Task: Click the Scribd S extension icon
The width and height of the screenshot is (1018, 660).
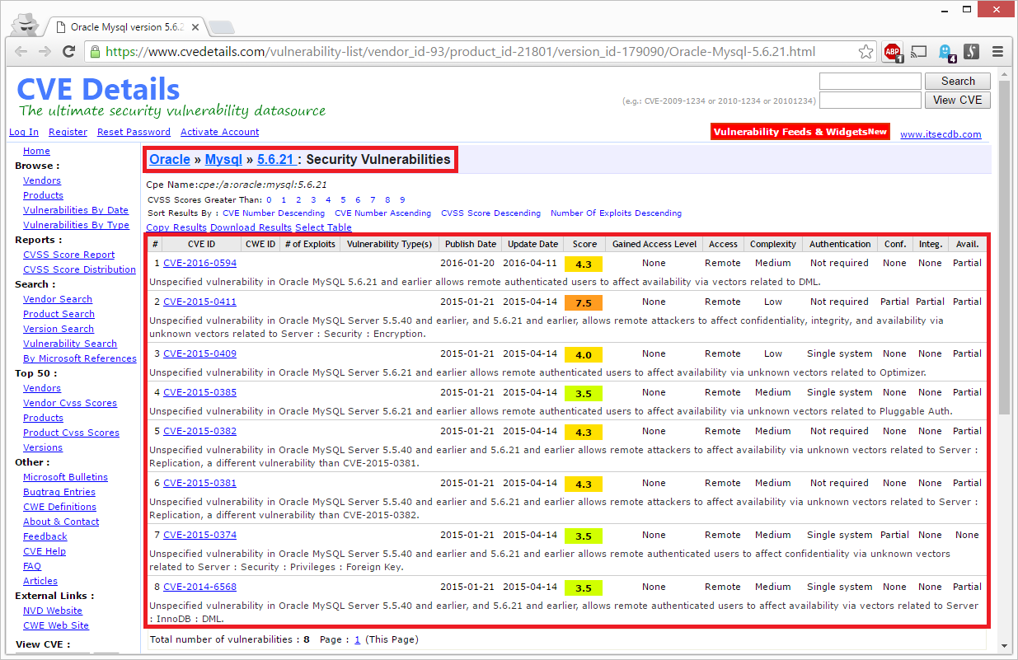Action: 972,52
